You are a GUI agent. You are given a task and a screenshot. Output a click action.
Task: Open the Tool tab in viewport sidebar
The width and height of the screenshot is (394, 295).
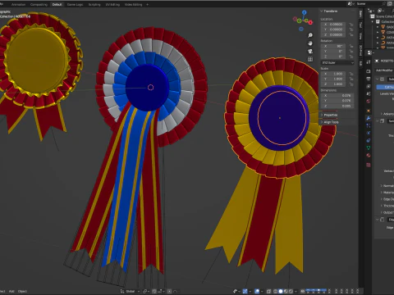click(x=361, y=25)
